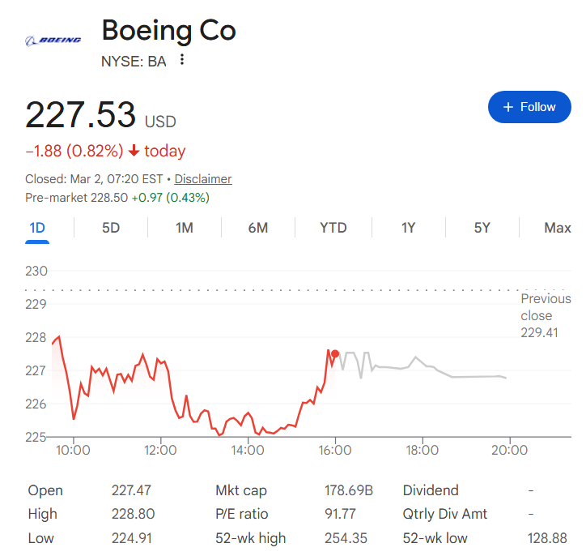Select the YTD chart tab
The width and height of the screenshot is (586, 556).
pyautogui.click(x=333, y=228)
